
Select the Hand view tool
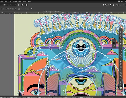[121, 79]
